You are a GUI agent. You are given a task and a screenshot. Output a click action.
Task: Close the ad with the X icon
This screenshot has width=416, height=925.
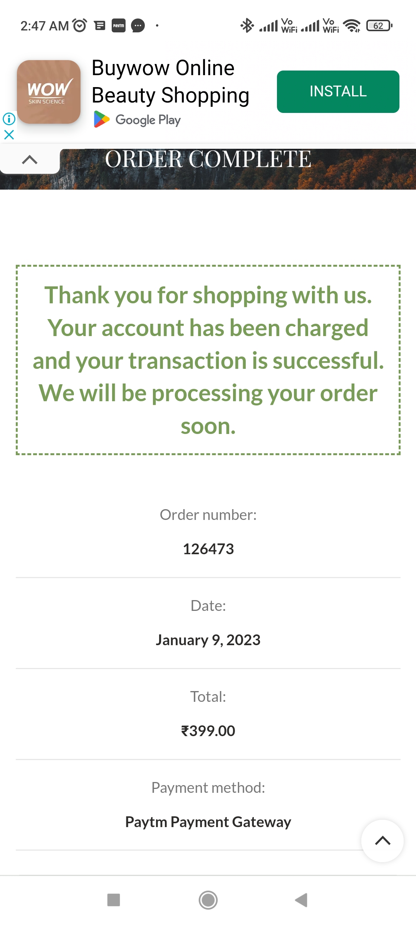click(9, 135)
